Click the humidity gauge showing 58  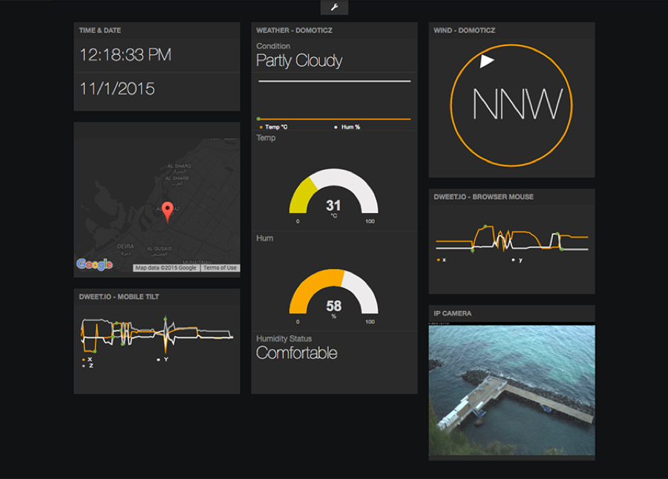pyautogui.click(x=333, y=293)
